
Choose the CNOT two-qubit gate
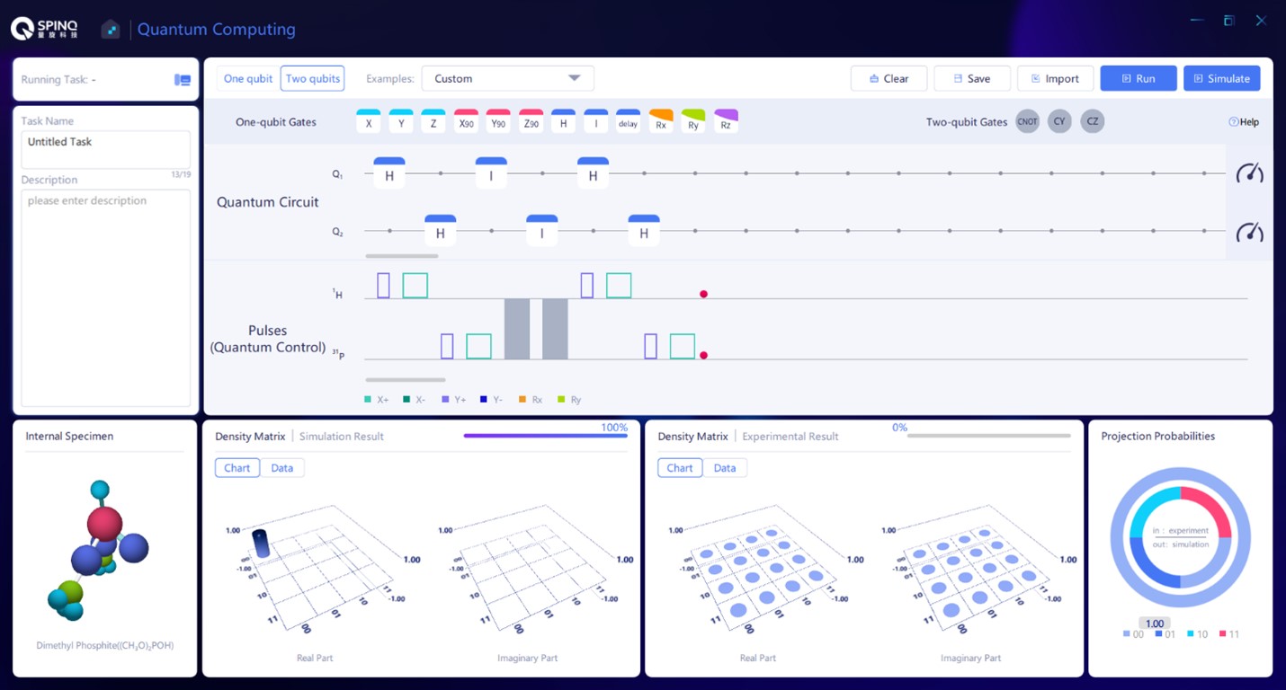click(1027, 121)
